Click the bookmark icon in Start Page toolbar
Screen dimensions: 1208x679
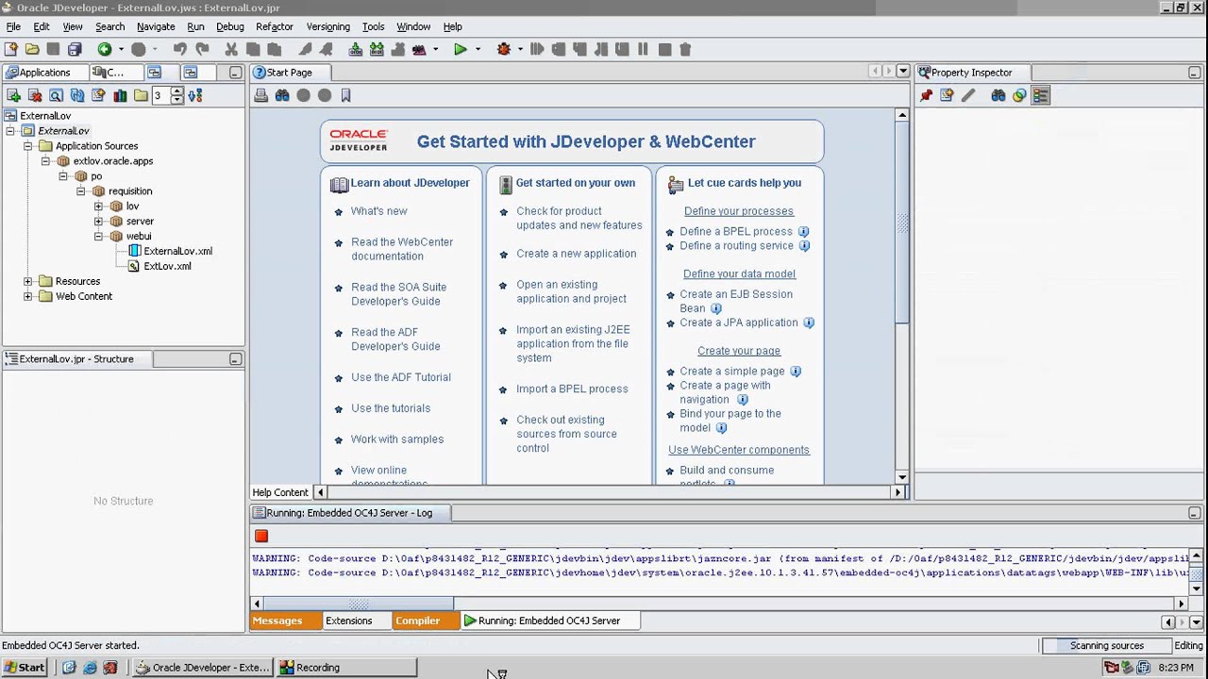point(345,95)
